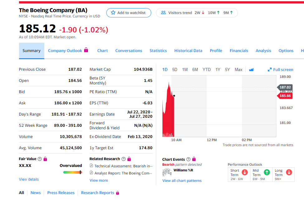Click the lock icon beside Fair Value

pos(45,159)
